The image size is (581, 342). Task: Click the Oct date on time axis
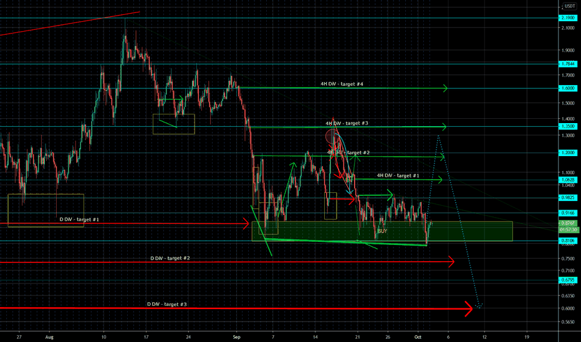(418, 337)
